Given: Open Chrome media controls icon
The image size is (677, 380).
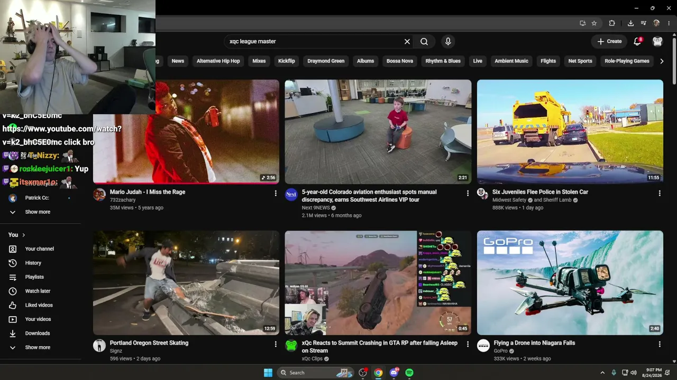Looking at the screenshot, I should [x=644, y=23].
